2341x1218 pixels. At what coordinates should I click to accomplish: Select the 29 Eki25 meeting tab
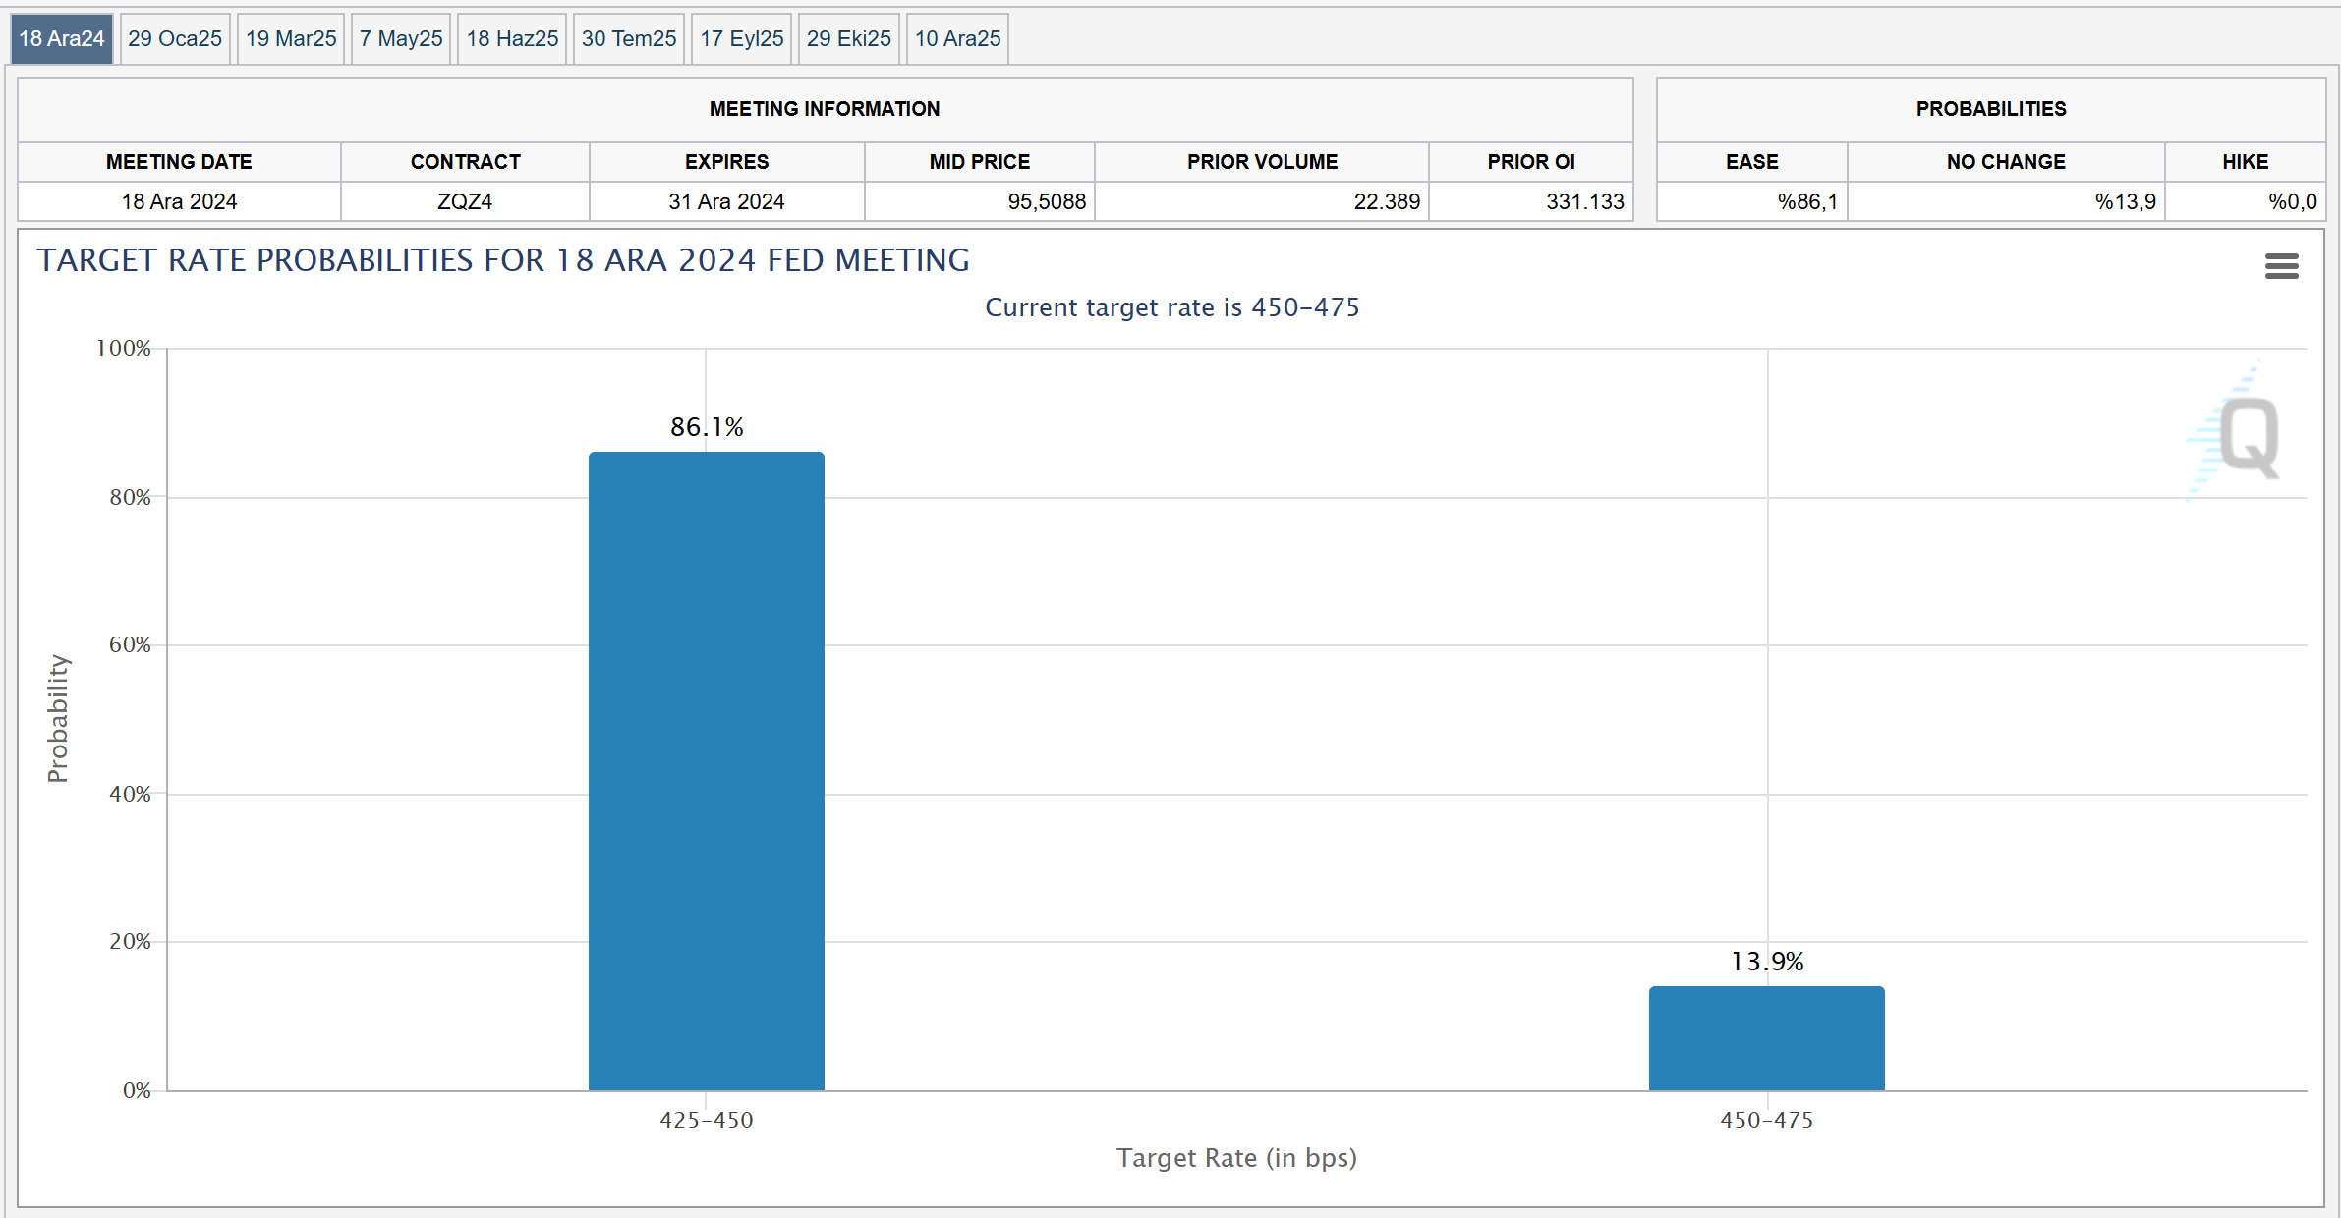(849, 39)
